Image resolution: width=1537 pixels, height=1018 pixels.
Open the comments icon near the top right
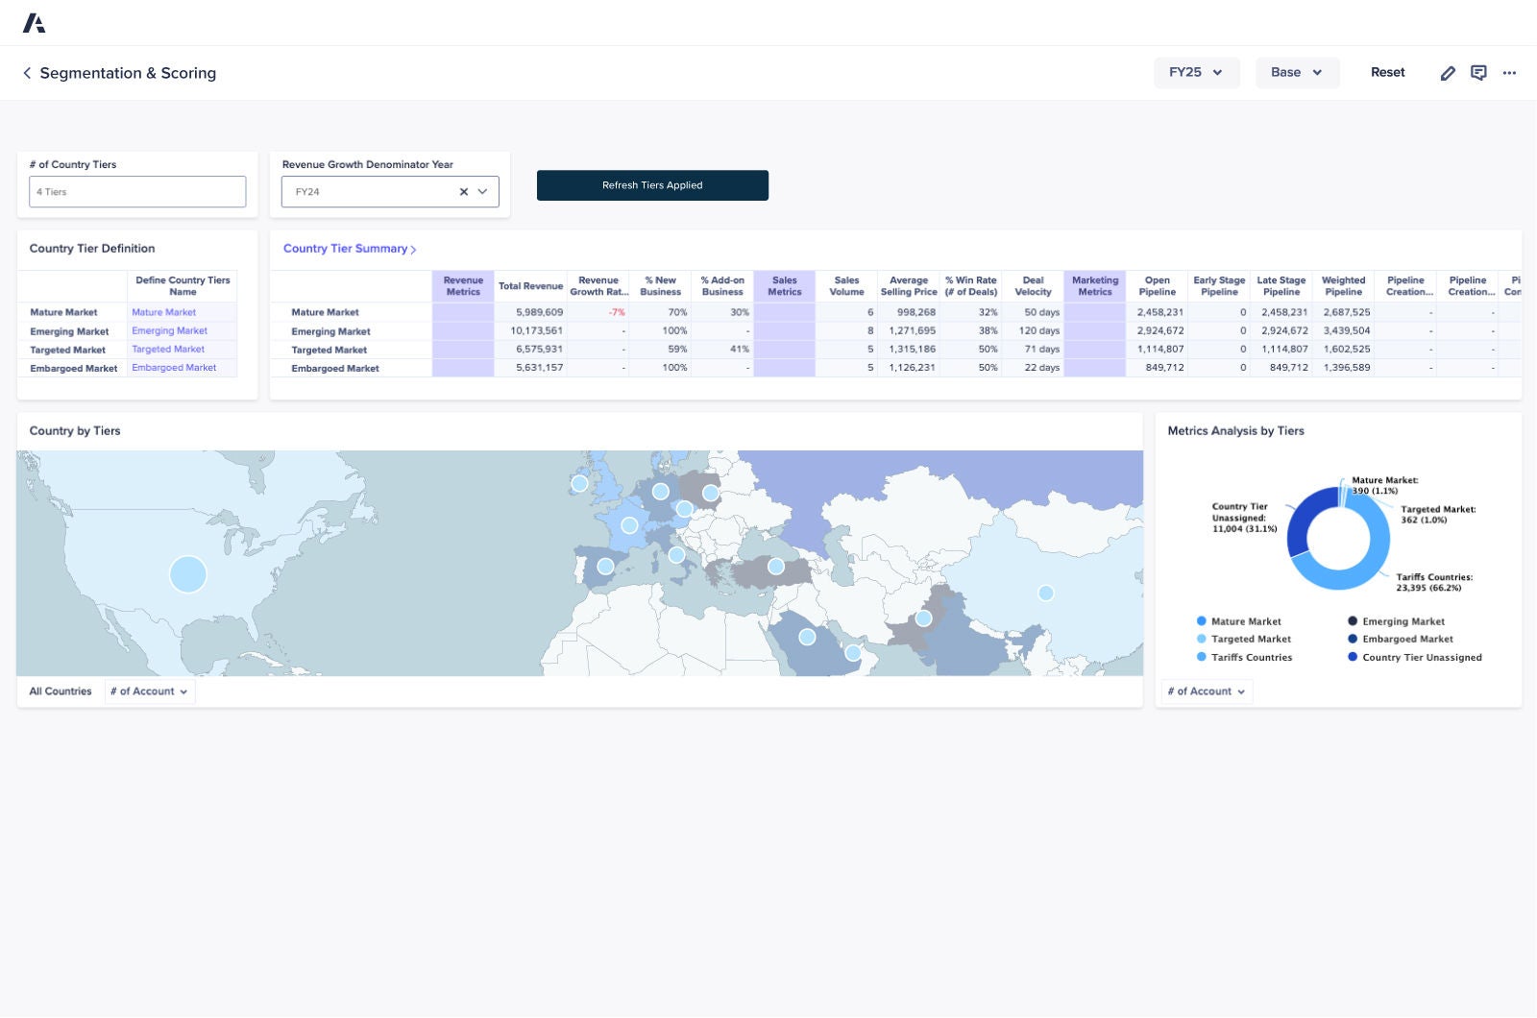[x=1478, y=72]
